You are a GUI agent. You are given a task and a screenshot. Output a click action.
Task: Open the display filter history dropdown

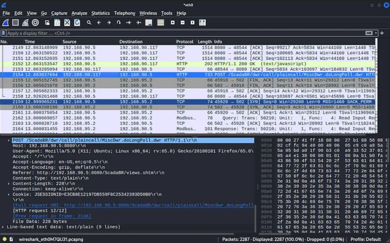[376, 33]
